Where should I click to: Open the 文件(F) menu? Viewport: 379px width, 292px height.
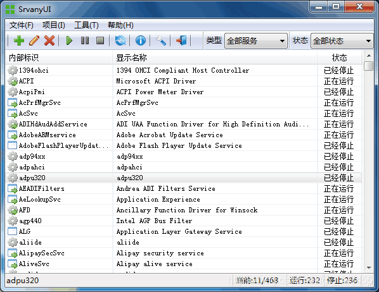22,25
